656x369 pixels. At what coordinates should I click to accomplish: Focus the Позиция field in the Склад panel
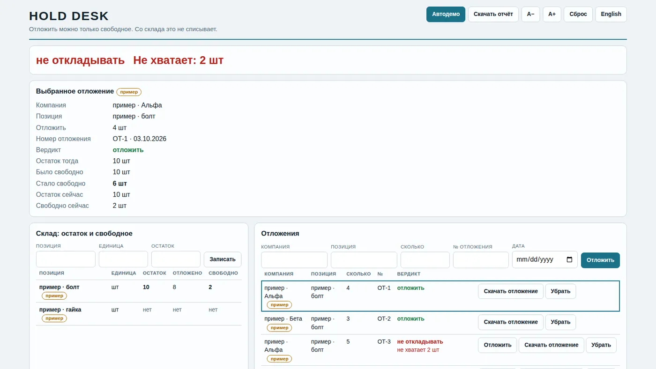[x=66, y=259]
